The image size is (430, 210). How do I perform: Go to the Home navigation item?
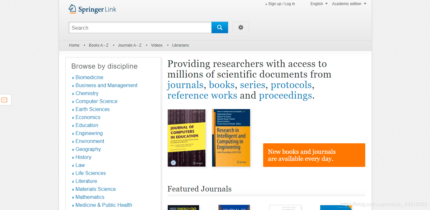coord(74,45)
